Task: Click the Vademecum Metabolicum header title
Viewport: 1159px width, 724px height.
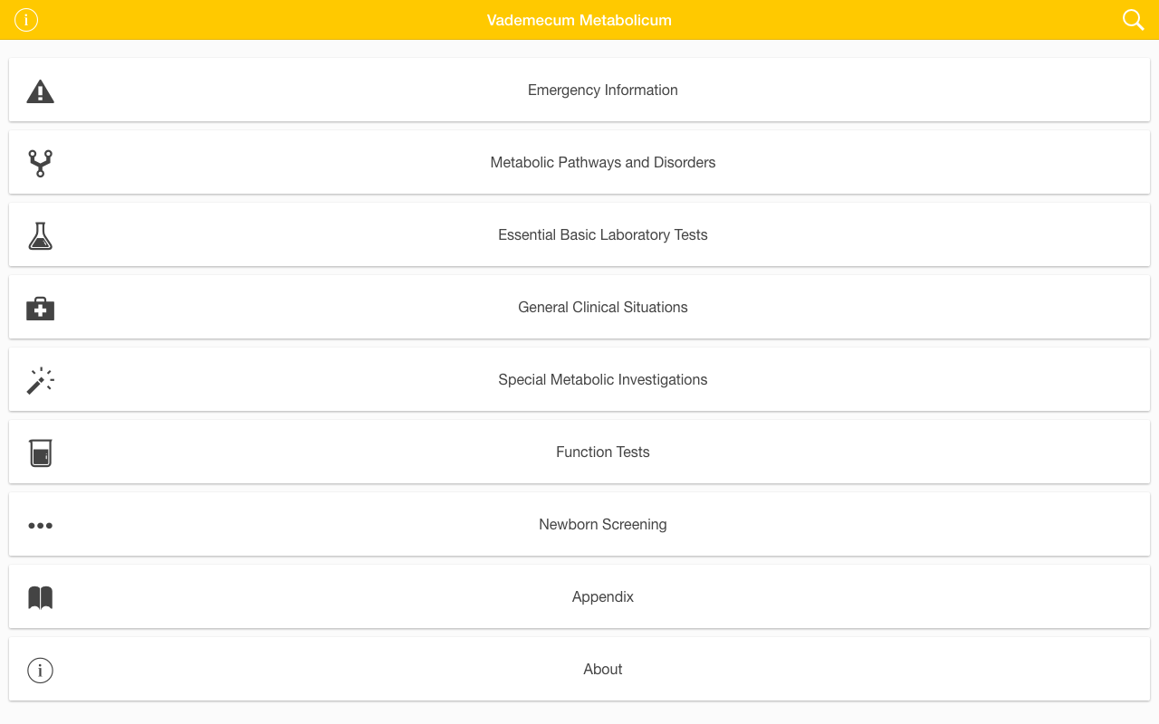Action: (x=579, y=20)
